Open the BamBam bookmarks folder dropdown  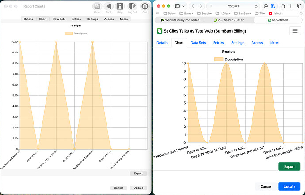tap(243, 13)
